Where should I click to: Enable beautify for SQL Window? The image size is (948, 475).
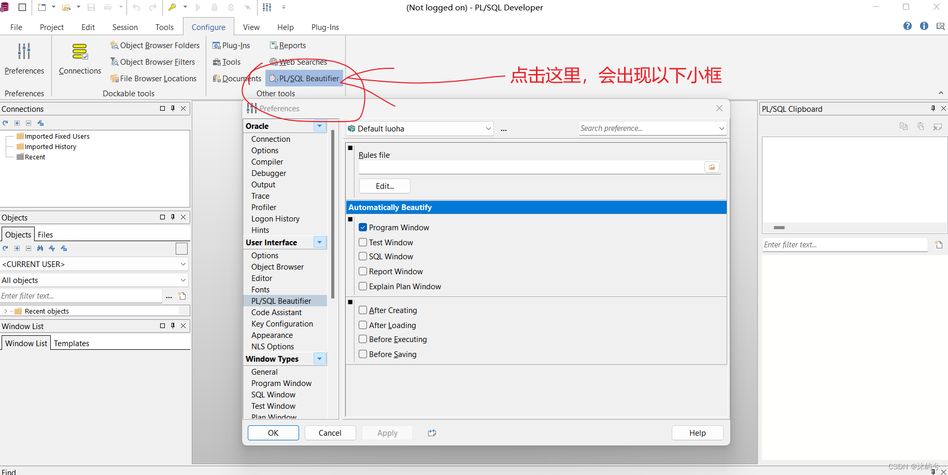(363, 256)
